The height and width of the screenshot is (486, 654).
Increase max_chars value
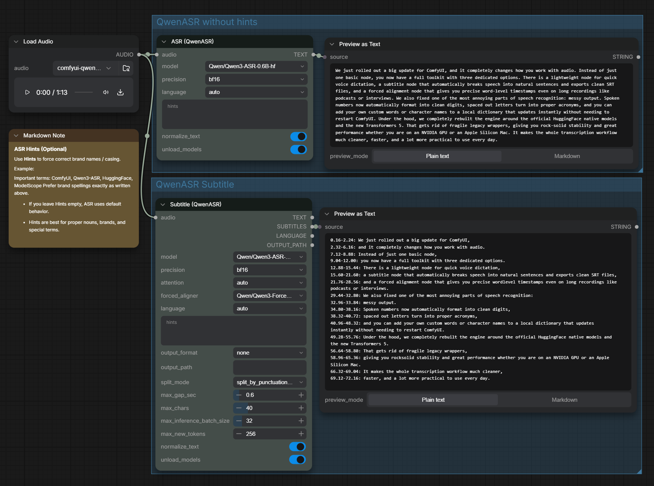(301, 408)
